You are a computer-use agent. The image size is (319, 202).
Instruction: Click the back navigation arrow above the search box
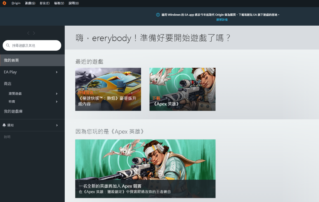(28, 33)
